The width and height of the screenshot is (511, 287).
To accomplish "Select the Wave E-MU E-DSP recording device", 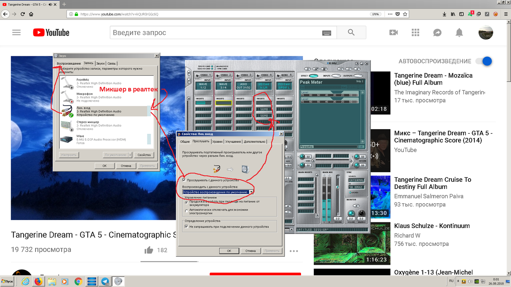I will pos(107,140).
